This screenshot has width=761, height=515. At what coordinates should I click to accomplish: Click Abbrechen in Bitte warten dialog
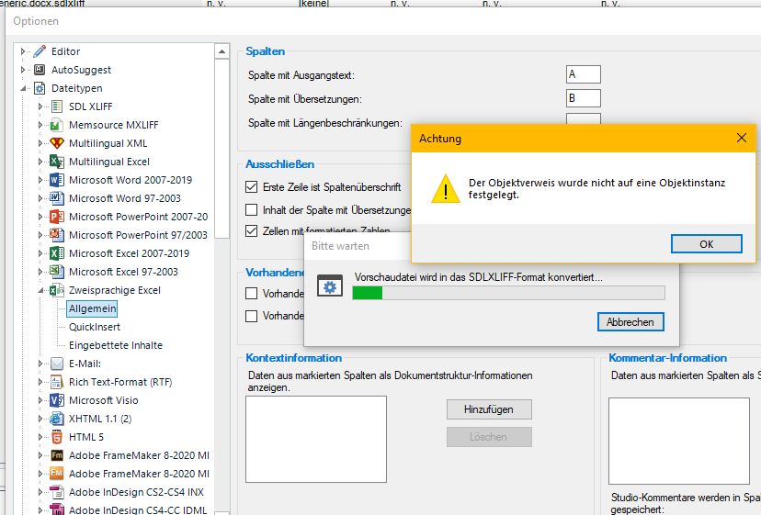630,322
